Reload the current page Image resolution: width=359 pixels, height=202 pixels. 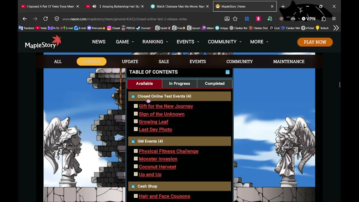tap(45, 19)
